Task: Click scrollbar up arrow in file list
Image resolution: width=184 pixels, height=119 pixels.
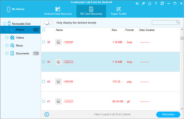Action: (x=182, y=29)
